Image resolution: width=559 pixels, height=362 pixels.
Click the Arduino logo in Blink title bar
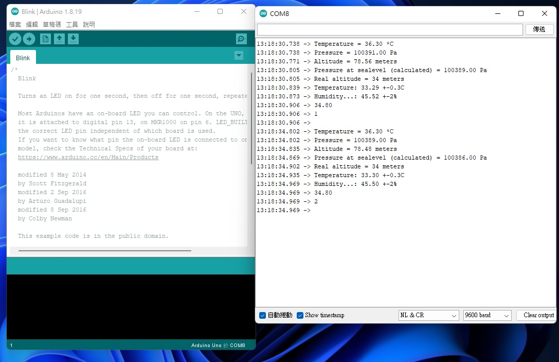[x=14, y=11]
